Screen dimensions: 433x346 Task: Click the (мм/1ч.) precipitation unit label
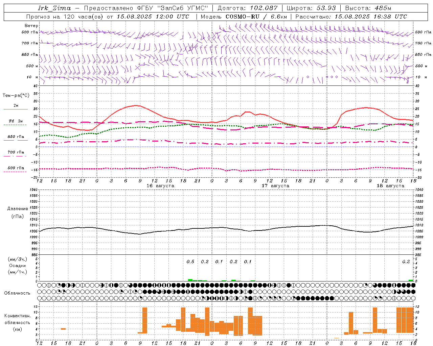tap(18, 272)
